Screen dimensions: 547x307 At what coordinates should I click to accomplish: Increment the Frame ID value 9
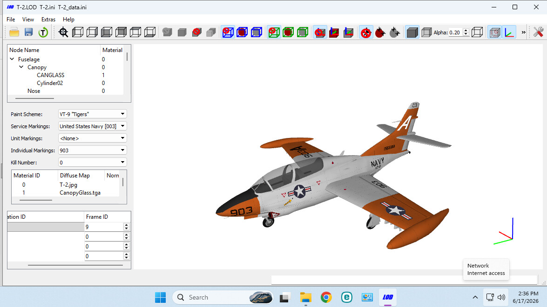[x=126, y=225]
